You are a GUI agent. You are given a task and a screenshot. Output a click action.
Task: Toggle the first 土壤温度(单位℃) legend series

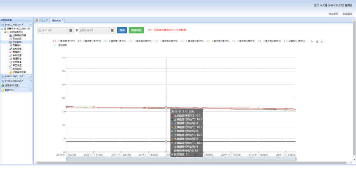click(x=64, y=41)
